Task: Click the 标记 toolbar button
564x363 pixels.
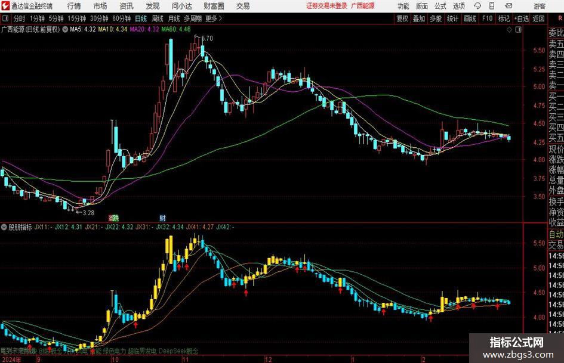Action: tap(504, 18)
